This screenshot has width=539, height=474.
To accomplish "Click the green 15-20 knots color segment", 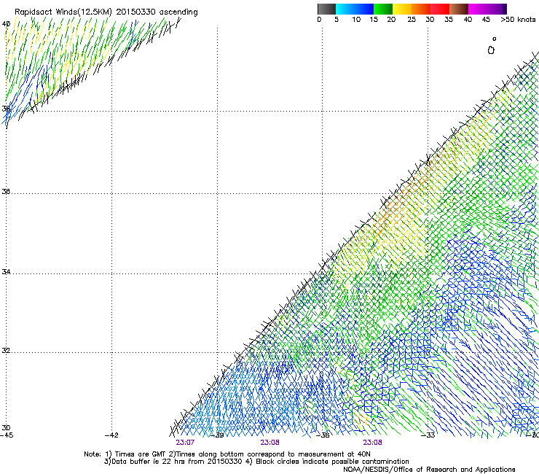I will pos(383,9).
